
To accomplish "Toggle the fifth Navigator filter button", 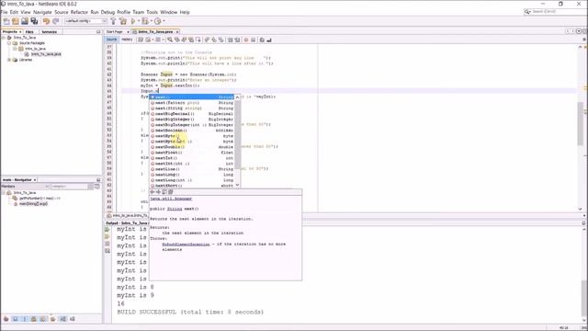I will [x=43, y=319].
